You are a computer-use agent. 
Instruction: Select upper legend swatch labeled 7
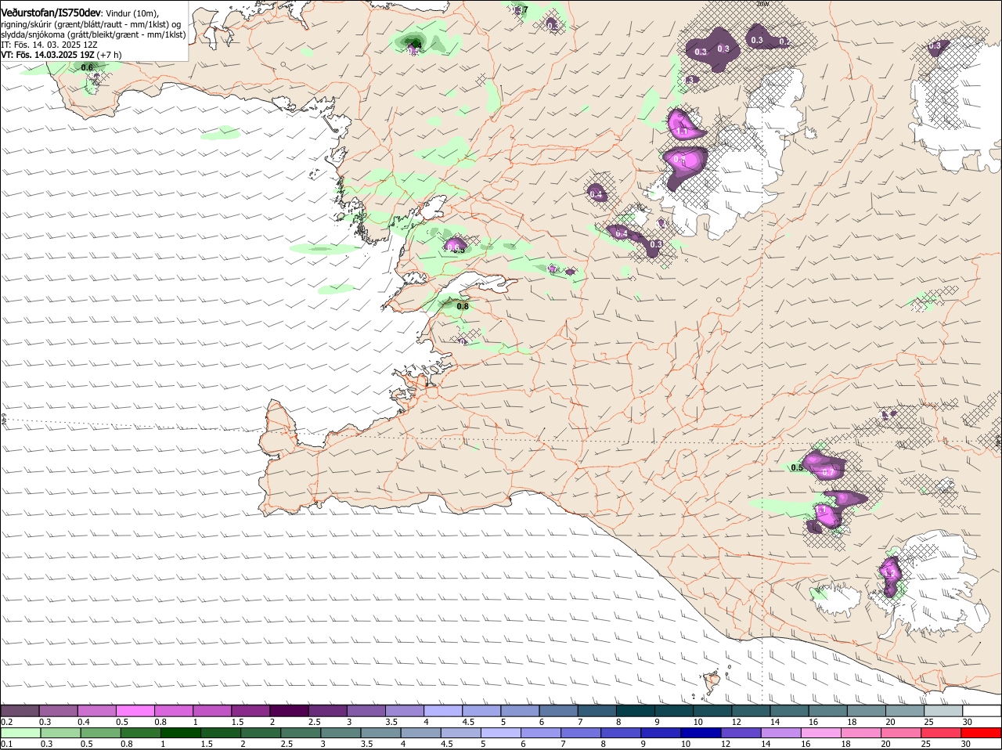click(597, 711)
